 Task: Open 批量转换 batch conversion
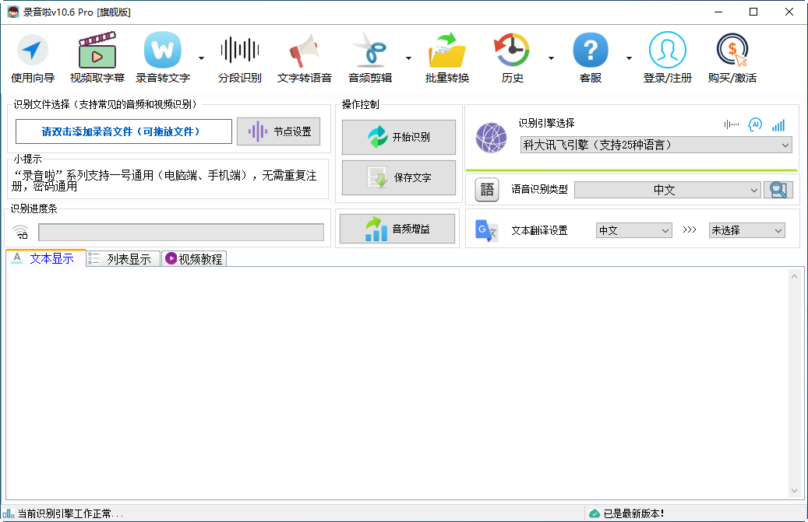click(447, 58)
